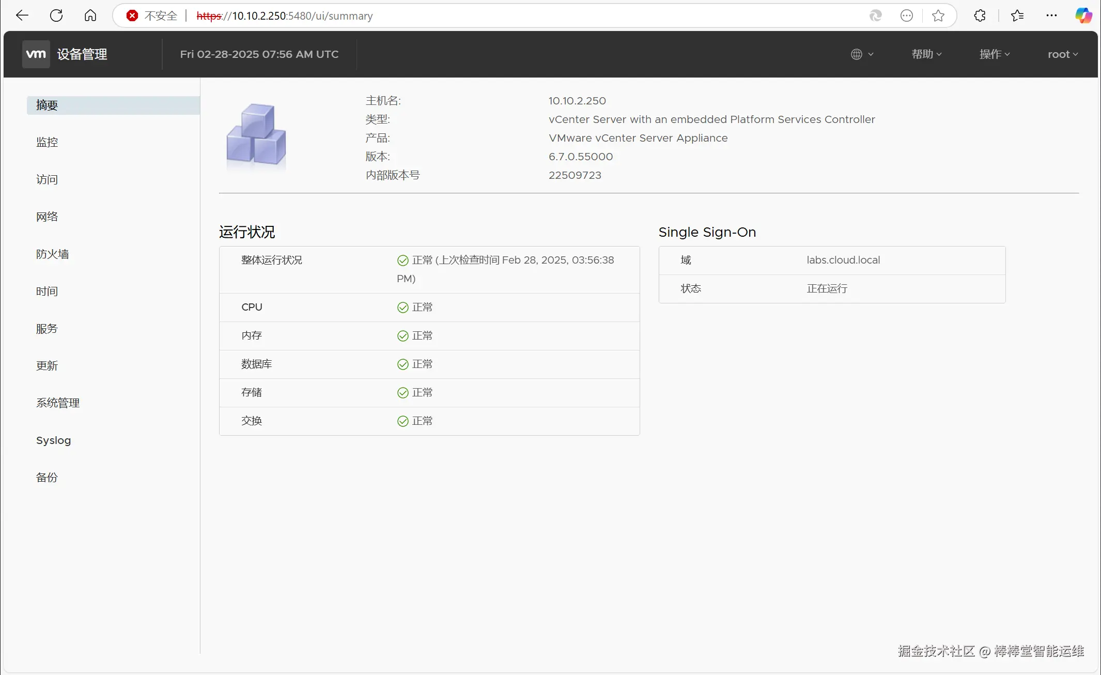Click the vm logo icon
Screen dimensions: 1101x675
[x=36, y=54]
